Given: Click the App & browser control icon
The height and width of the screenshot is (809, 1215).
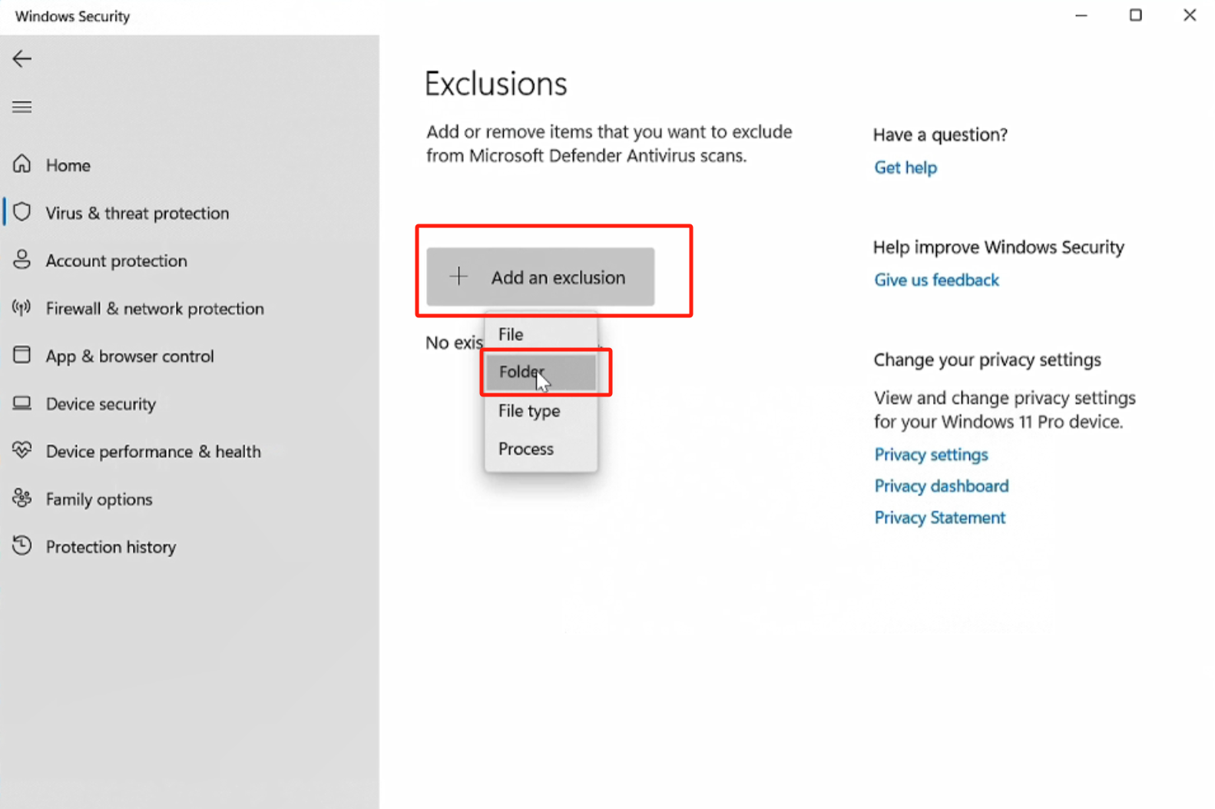Looking at the screenshot, I should (x=22, y=355).
